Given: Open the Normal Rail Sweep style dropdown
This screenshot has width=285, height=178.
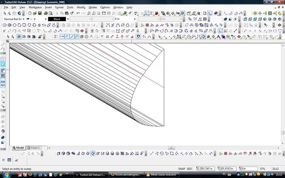Looking at the screenshot, I should point(24,19).
